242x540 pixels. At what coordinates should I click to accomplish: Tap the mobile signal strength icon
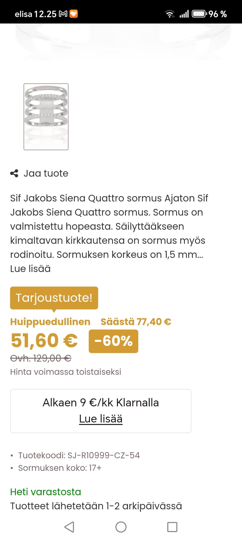coord(184,14)
